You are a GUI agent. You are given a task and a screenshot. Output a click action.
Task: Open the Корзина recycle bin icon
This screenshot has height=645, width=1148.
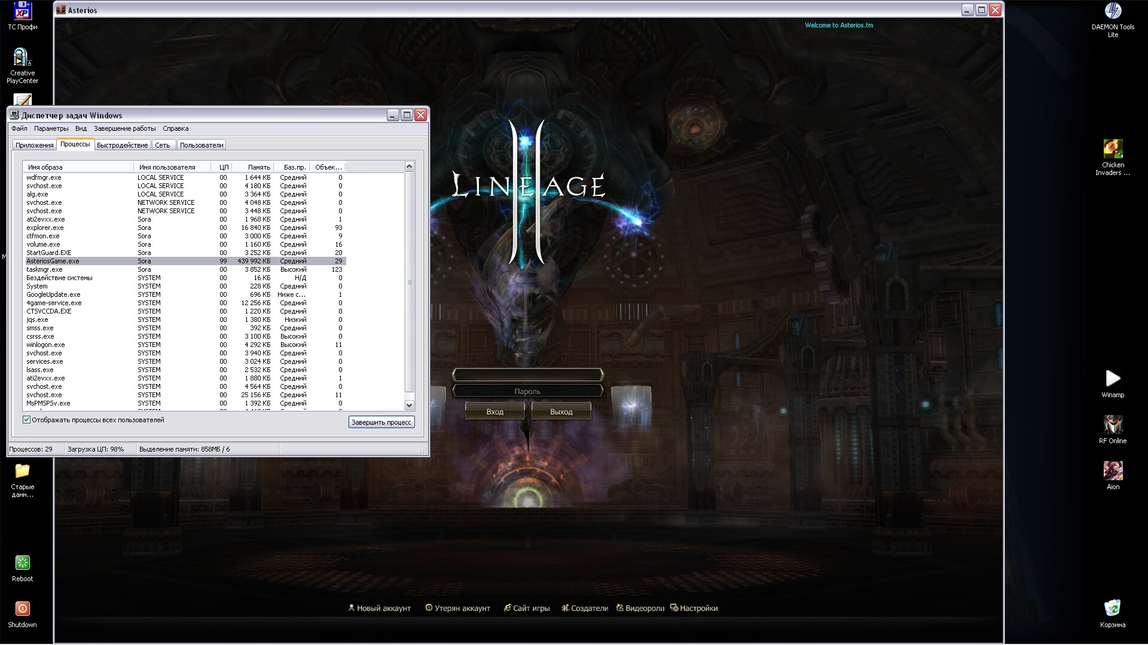[1113, 614]
